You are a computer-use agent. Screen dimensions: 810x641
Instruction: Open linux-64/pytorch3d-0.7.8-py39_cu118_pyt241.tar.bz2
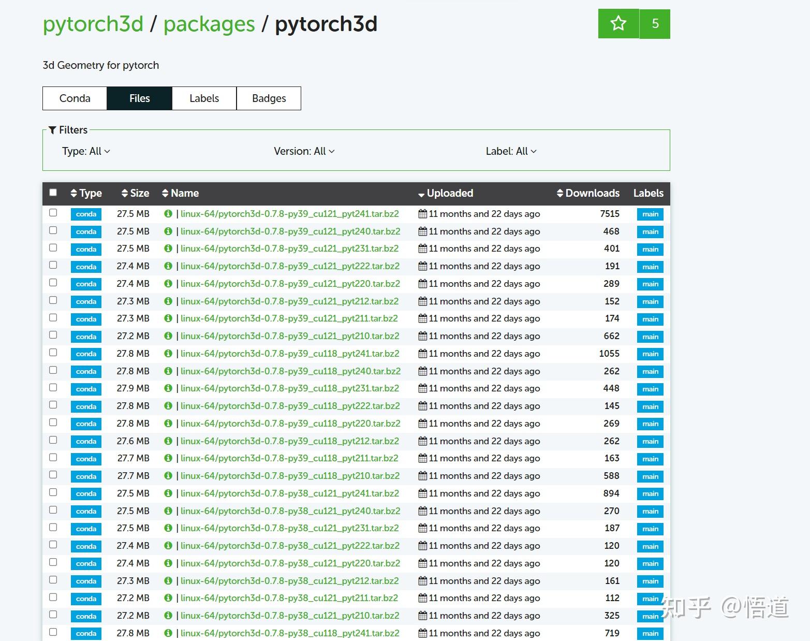pyautogui.click(x=289, y=353)
